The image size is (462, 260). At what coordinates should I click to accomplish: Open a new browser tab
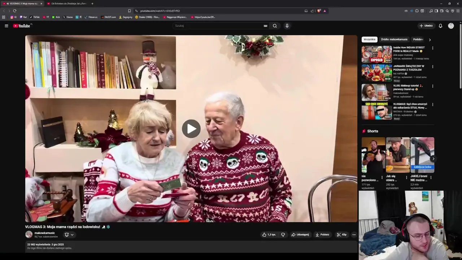[x=92, y=4]
